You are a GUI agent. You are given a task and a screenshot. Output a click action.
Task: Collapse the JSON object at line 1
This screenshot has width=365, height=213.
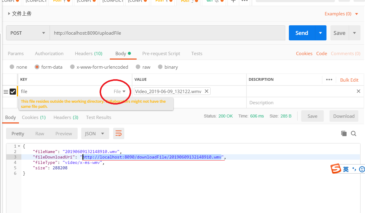click(19, 146)
